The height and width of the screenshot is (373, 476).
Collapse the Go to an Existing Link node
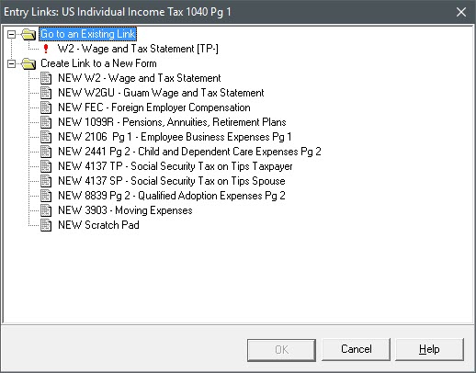pos(11,34)
